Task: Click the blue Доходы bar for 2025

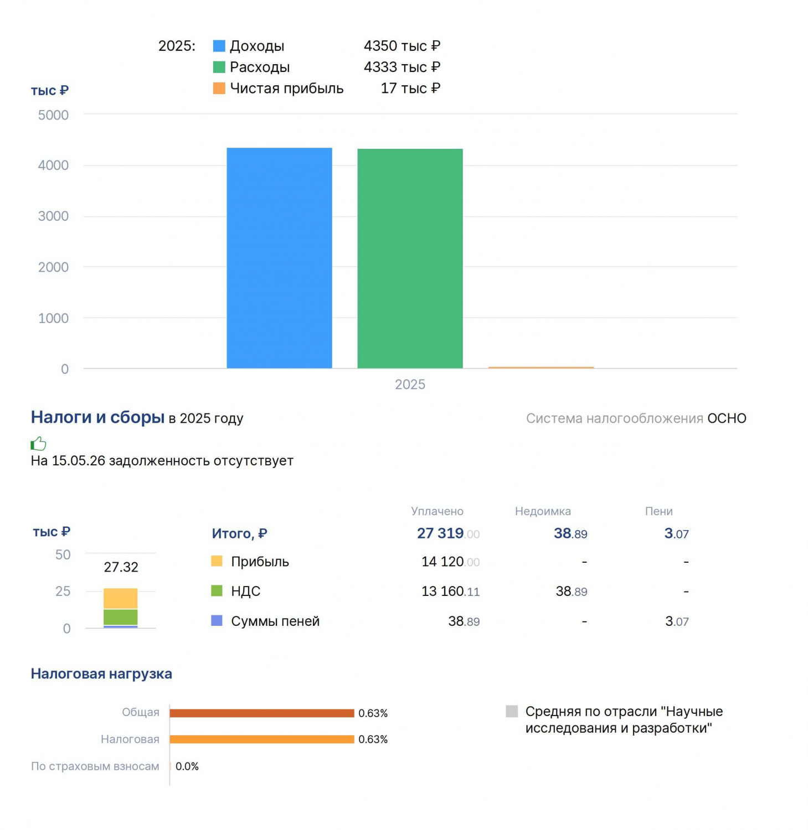Action: [280, 258]
